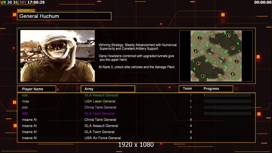The width and height of the screenshot is (272, 153).
Task: Click team number 1 in sda's row
Action: (x=191, y=95)
